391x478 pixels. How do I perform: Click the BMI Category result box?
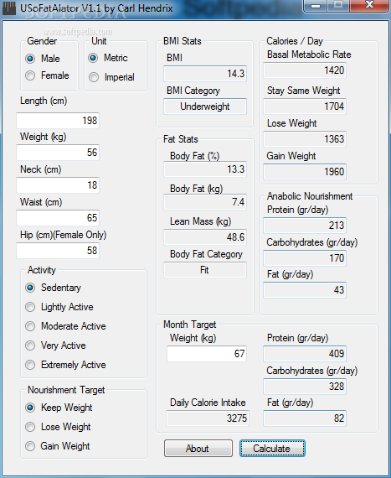(205, 107)
